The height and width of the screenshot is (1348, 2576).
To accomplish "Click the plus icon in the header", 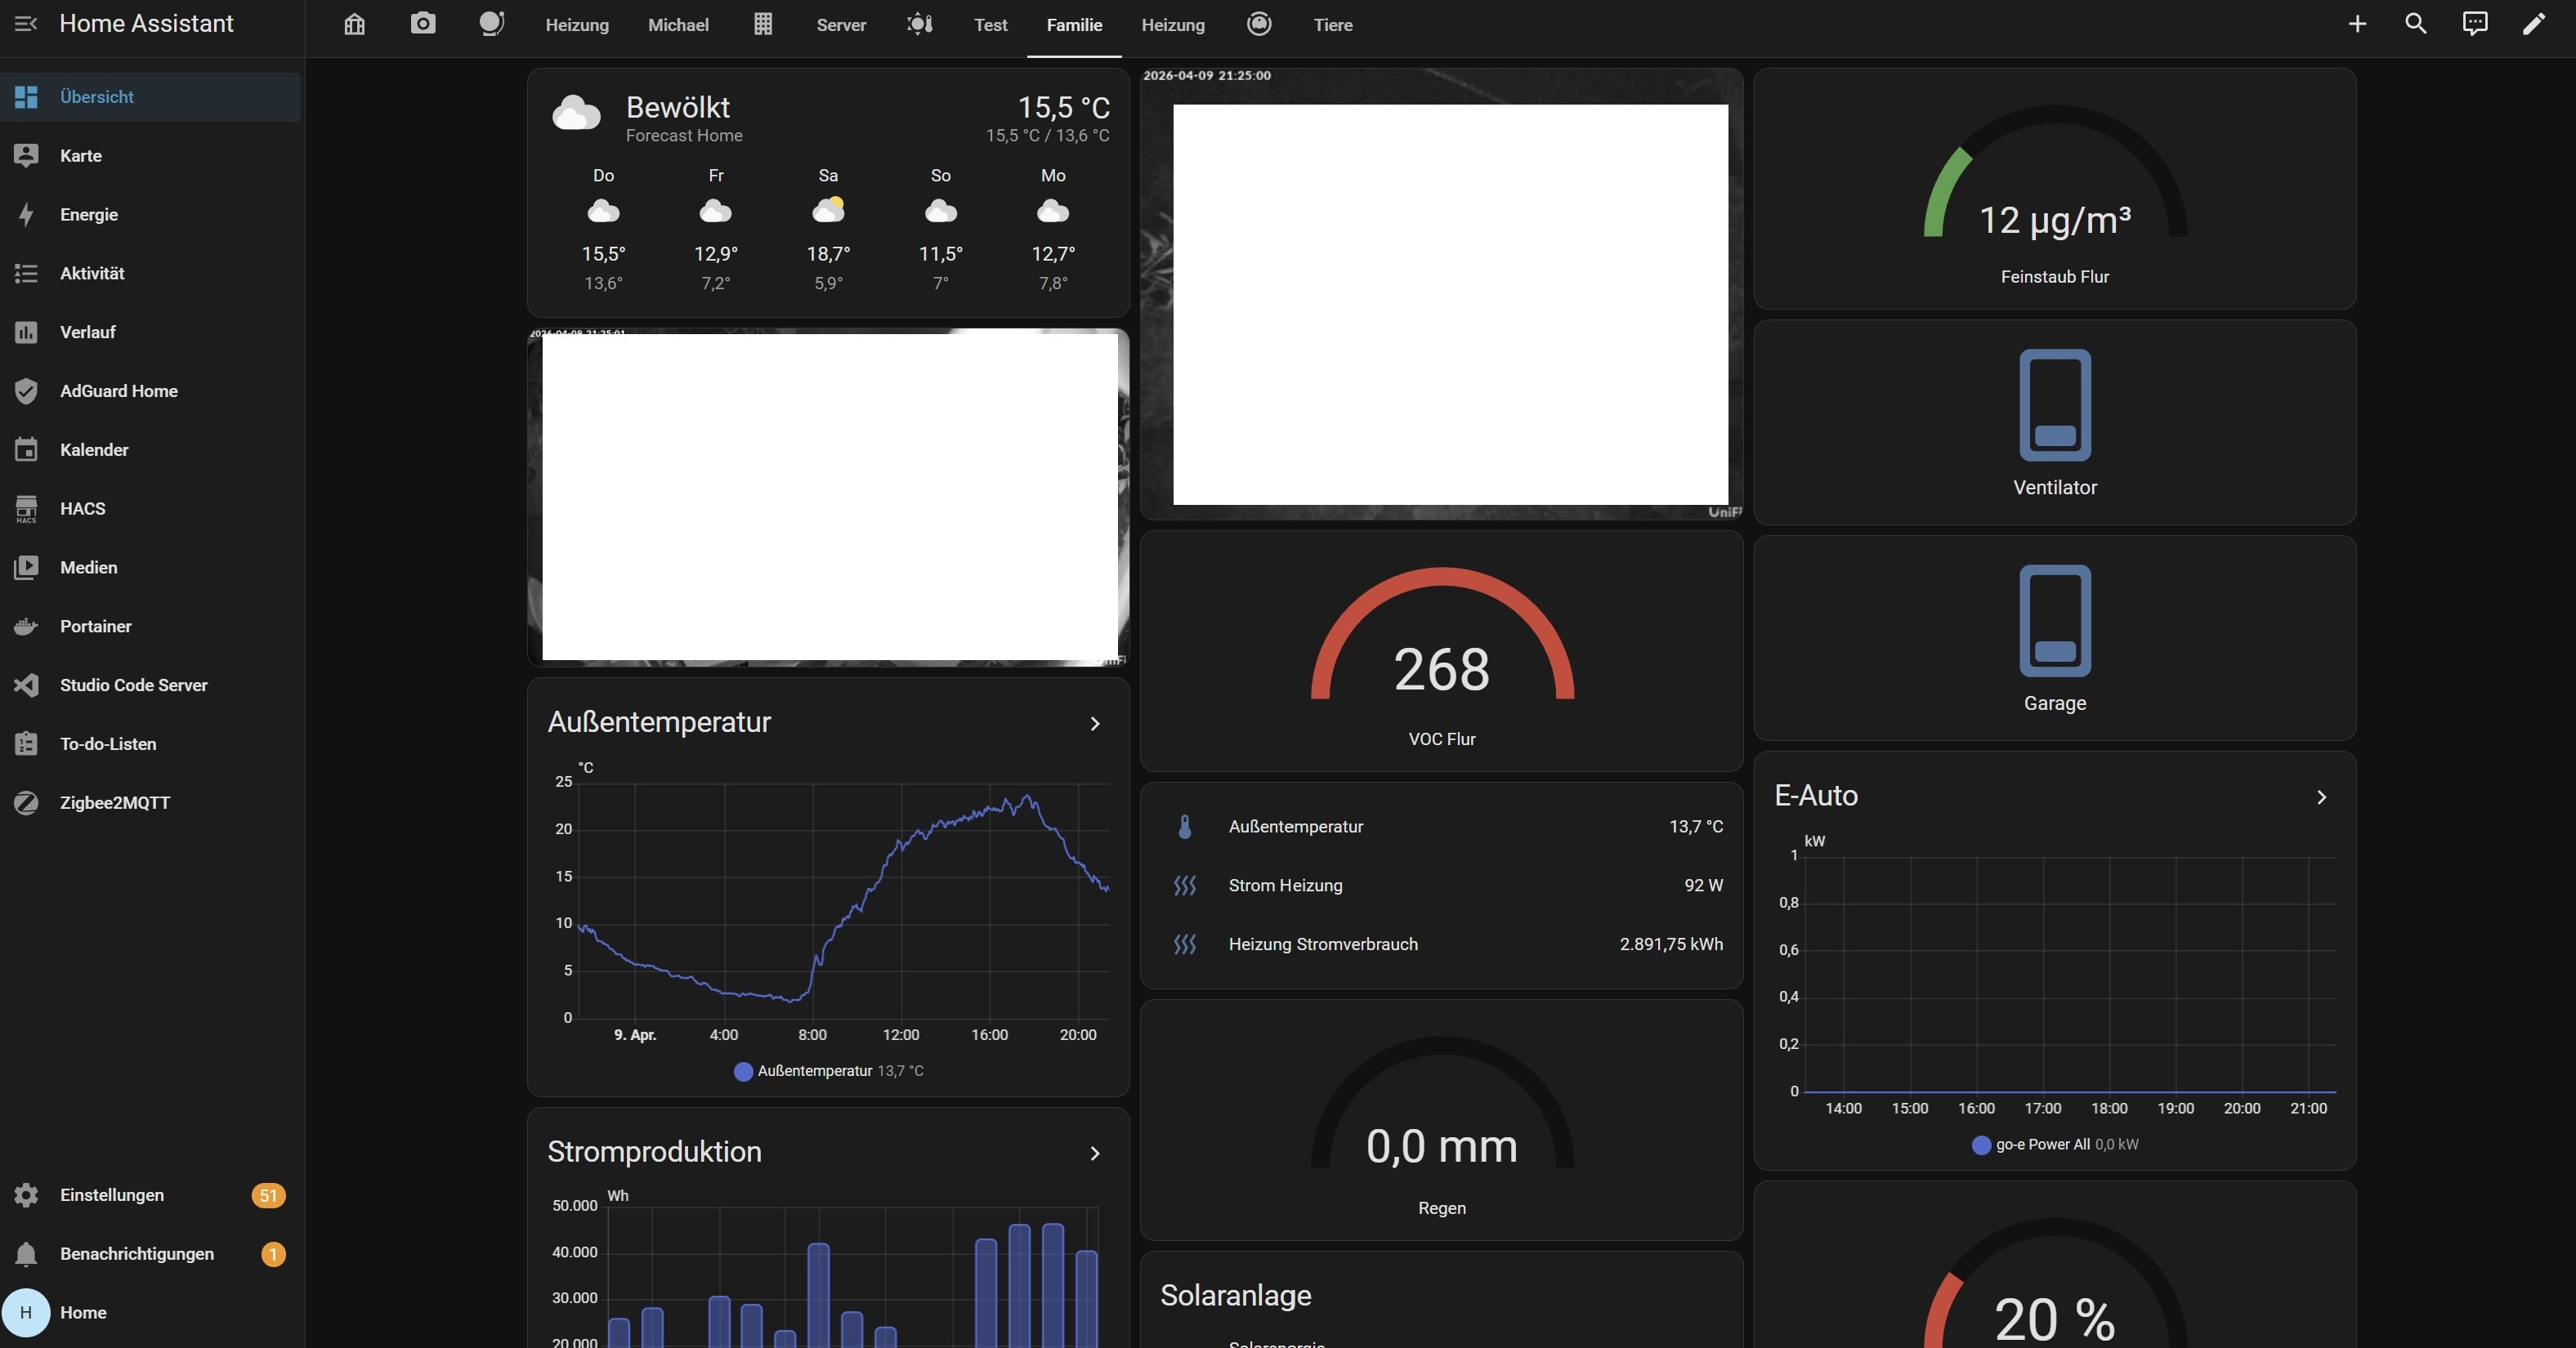I will (x=2357, y=24).
